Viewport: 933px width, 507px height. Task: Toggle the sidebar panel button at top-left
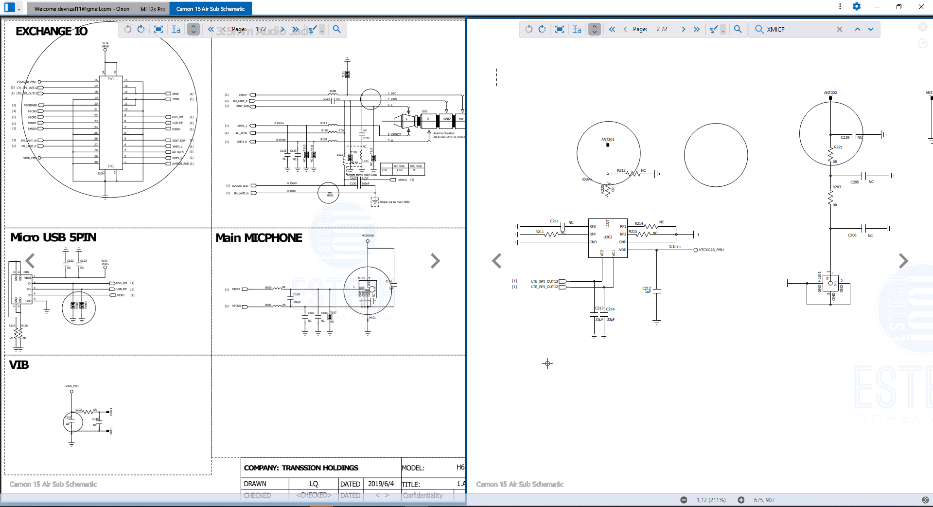9,7
